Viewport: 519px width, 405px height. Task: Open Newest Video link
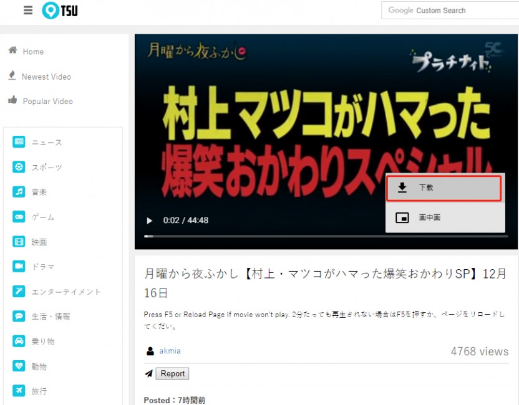coord(46,77)
